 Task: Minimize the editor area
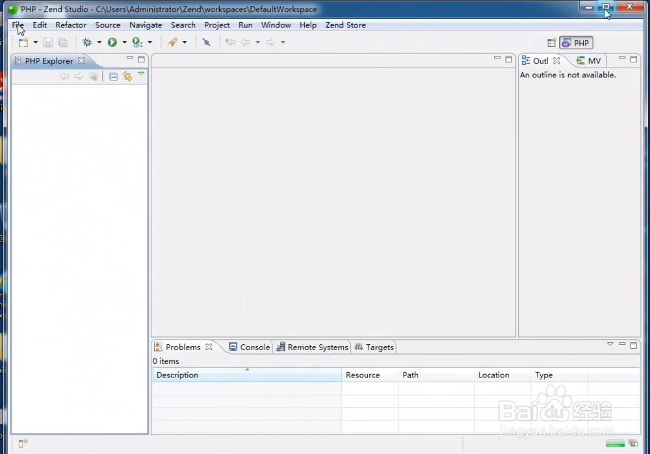pyautogui.click(x=497, y=58)
